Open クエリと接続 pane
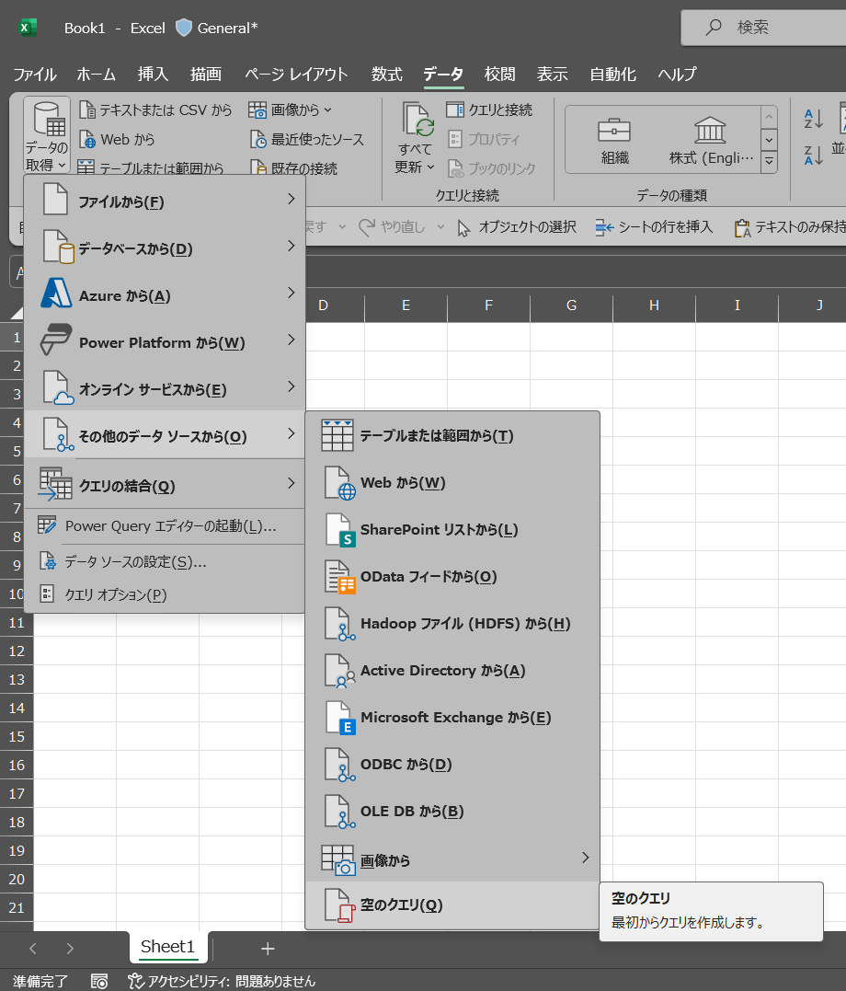 coord(490,110)
